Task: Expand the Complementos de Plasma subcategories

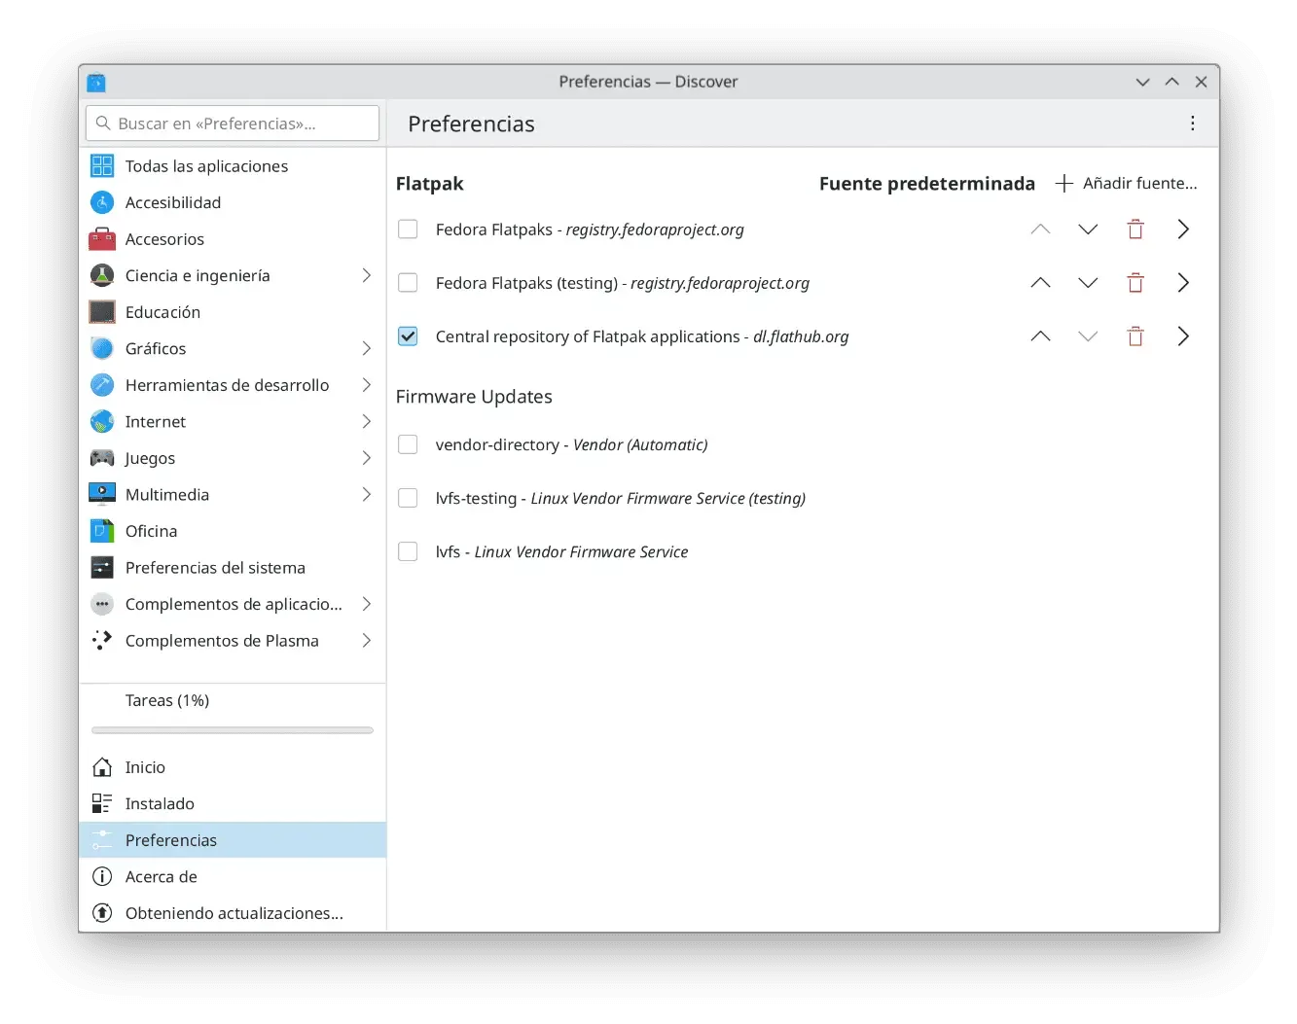Action: tap(366, 640)
